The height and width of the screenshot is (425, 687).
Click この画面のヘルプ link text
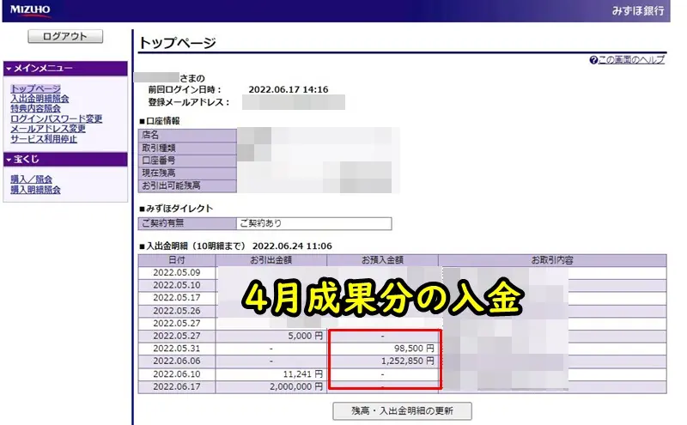631,60
